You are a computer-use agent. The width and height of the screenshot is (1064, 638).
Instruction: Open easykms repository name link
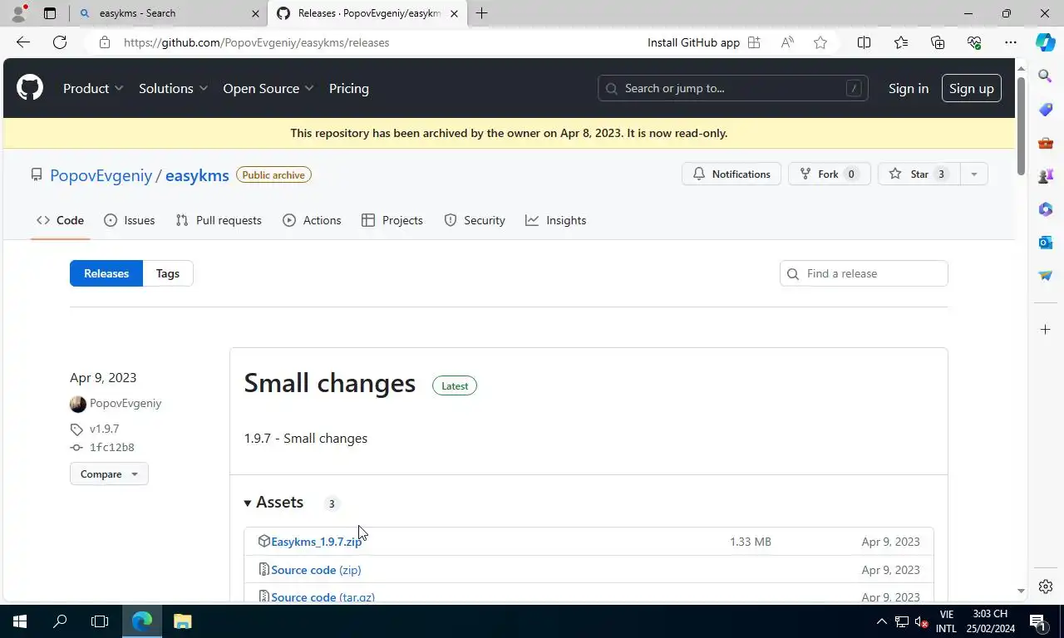197,175
